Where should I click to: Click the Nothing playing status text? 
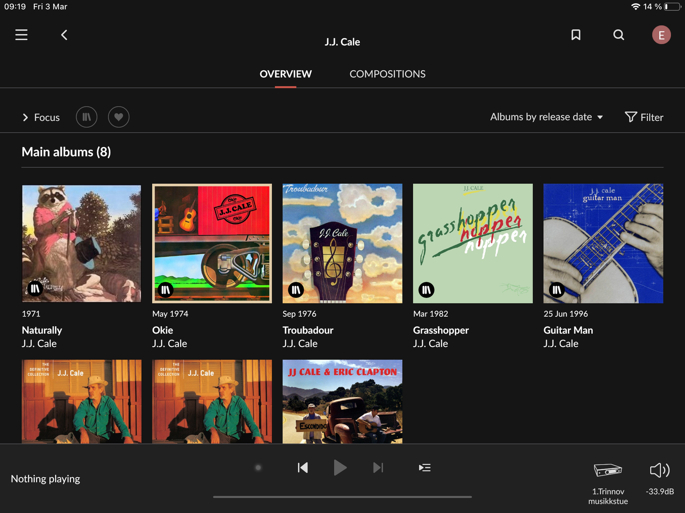click(x=46, y=479)
